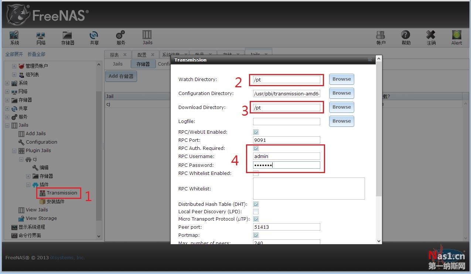Switch to the 系统信息 tab
The image size is (471, 274).
pyautogui.click(x=171, y=55)
